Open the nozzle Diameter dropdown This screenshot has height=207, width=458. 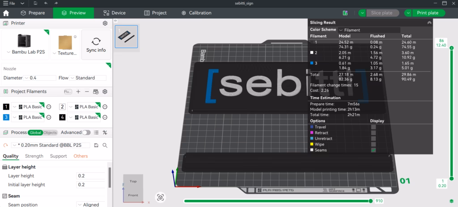coord(40,78)
